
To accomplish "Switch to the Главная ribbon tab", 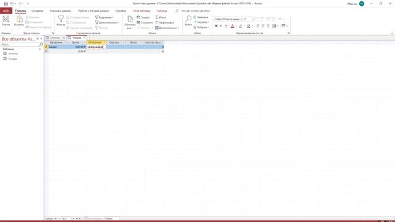I will coord(20,11).
